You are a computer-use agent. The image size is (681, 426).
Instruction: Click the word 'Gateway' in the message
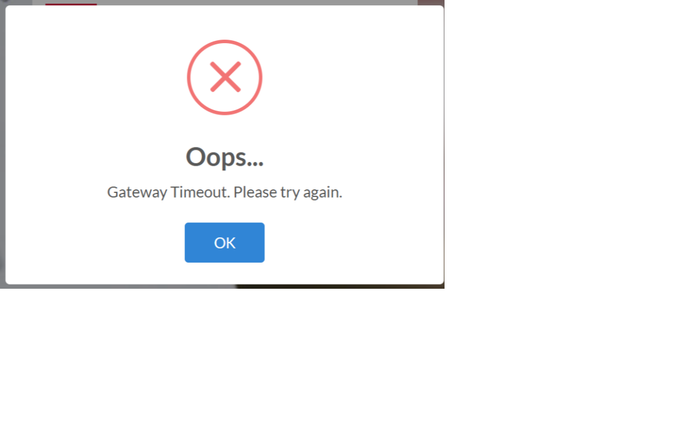[x=137, y=192]
